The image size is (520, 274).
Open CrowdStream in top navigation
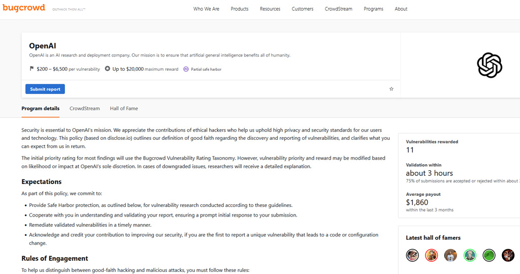338,9
